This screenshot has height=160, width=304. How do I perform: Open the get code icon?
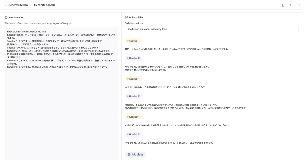[291, 5]
